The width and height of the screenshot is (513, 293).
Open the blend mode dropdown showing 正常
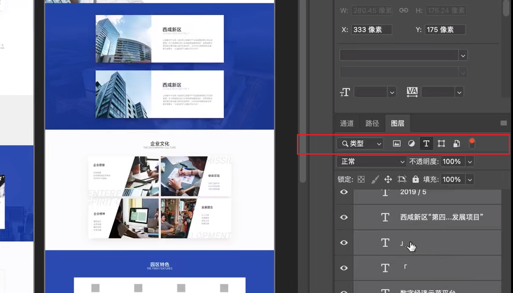[372, 161]
